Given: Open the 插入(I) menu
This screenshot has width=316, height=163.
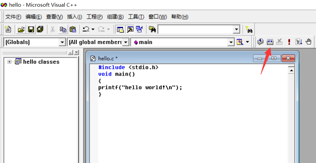Looking at the screenshot, I should point(75,17).
